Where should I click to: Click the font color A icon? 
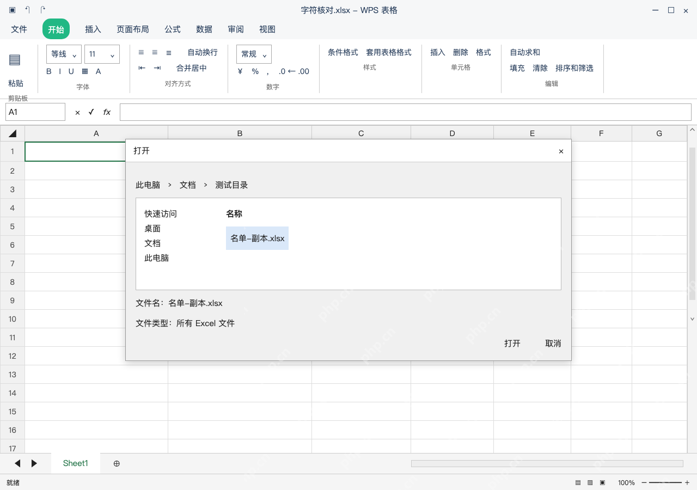tap(99, 71)
